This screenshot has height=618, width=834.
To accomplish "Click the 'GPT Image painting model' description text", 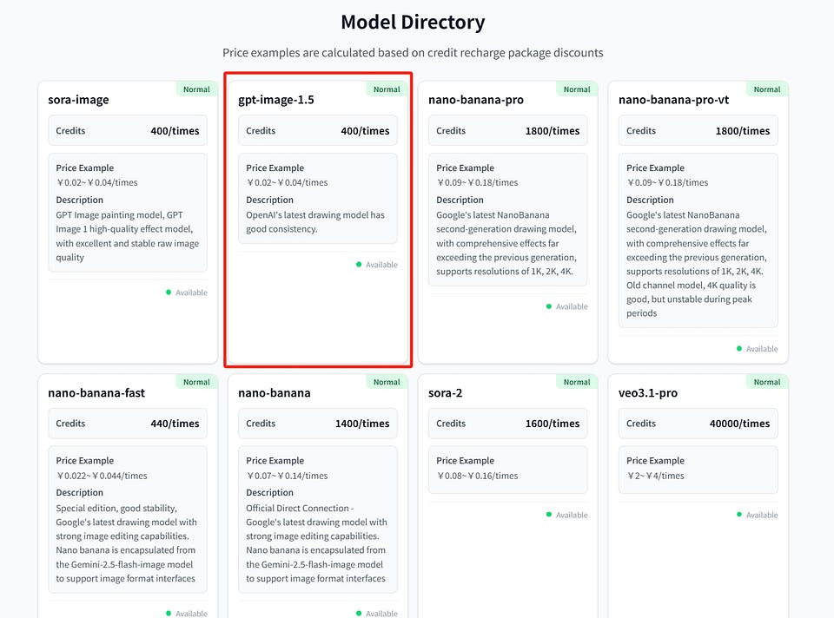I will pos(127,236).
